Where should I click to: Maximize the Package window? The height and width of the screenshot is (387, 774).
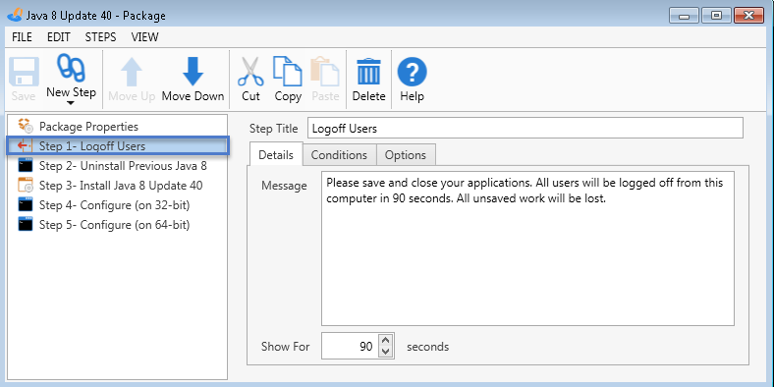point(716,16)
